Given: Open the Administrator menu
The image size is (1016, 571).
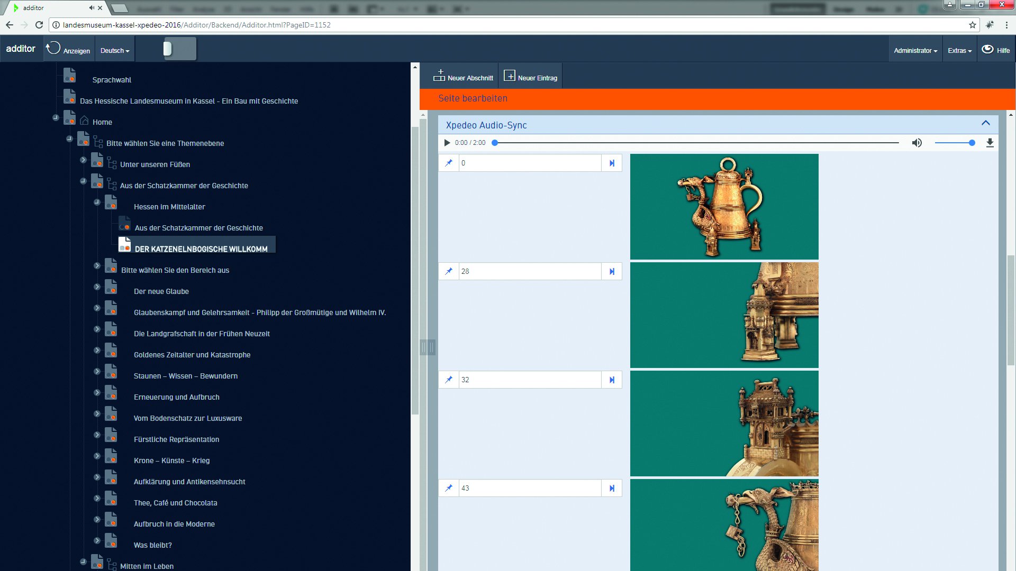Looking at the screenshot, I should point(915,51).
